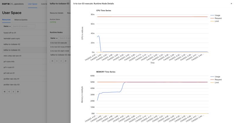This screenshot has width=234, height=123.
Task: Close the Runtime Node Details panel
Action: 231,4
